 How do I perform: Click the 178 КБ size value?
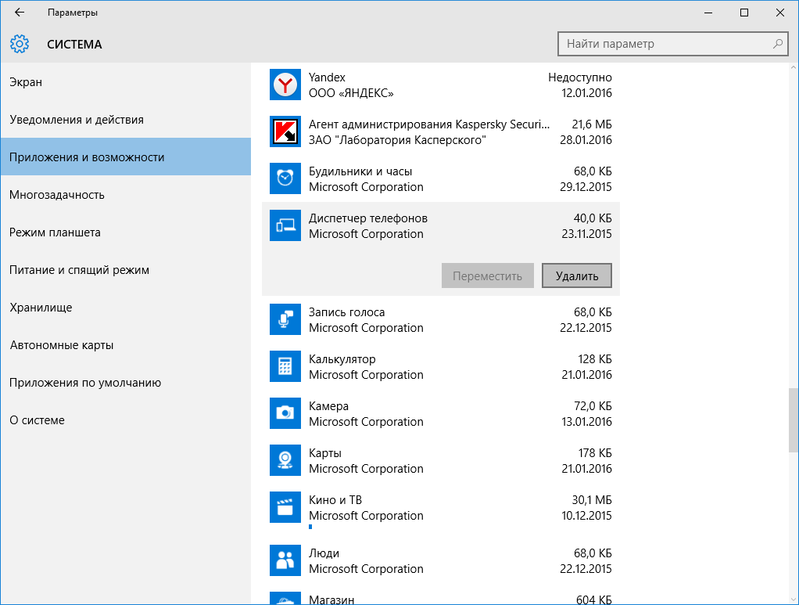click(595, 453)
